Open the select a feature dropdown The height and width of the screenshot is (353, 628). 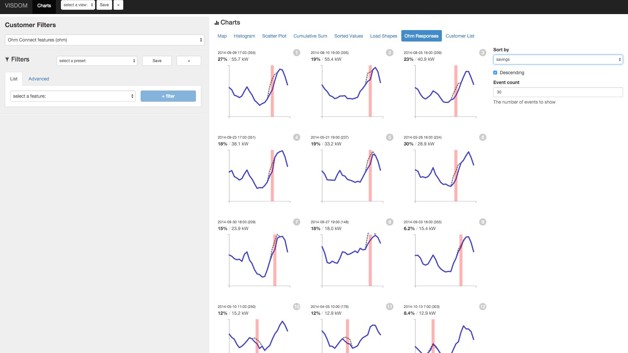[x=73, y=96]
